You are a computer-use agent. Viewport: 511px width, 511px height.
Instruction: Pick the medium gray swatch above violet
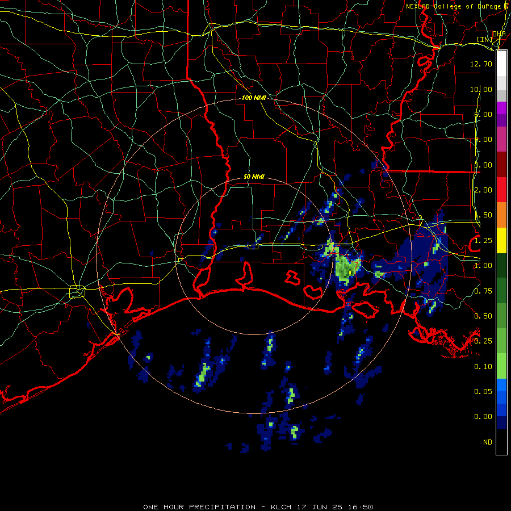pos(501,95)
